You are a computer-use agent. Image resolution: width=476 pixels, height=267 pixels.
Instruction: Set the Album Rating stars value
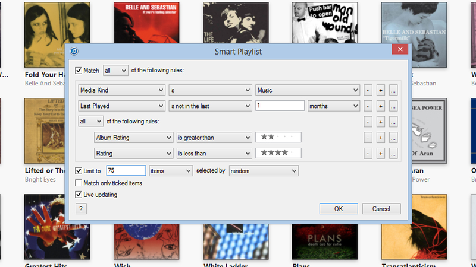[x=278, y=137]
